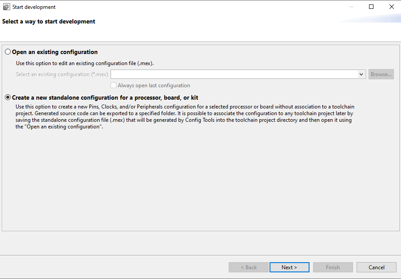This screenshot has height=279, width=401.
Task: Click inside the existing configuration path field
Action: pos(234,74)
